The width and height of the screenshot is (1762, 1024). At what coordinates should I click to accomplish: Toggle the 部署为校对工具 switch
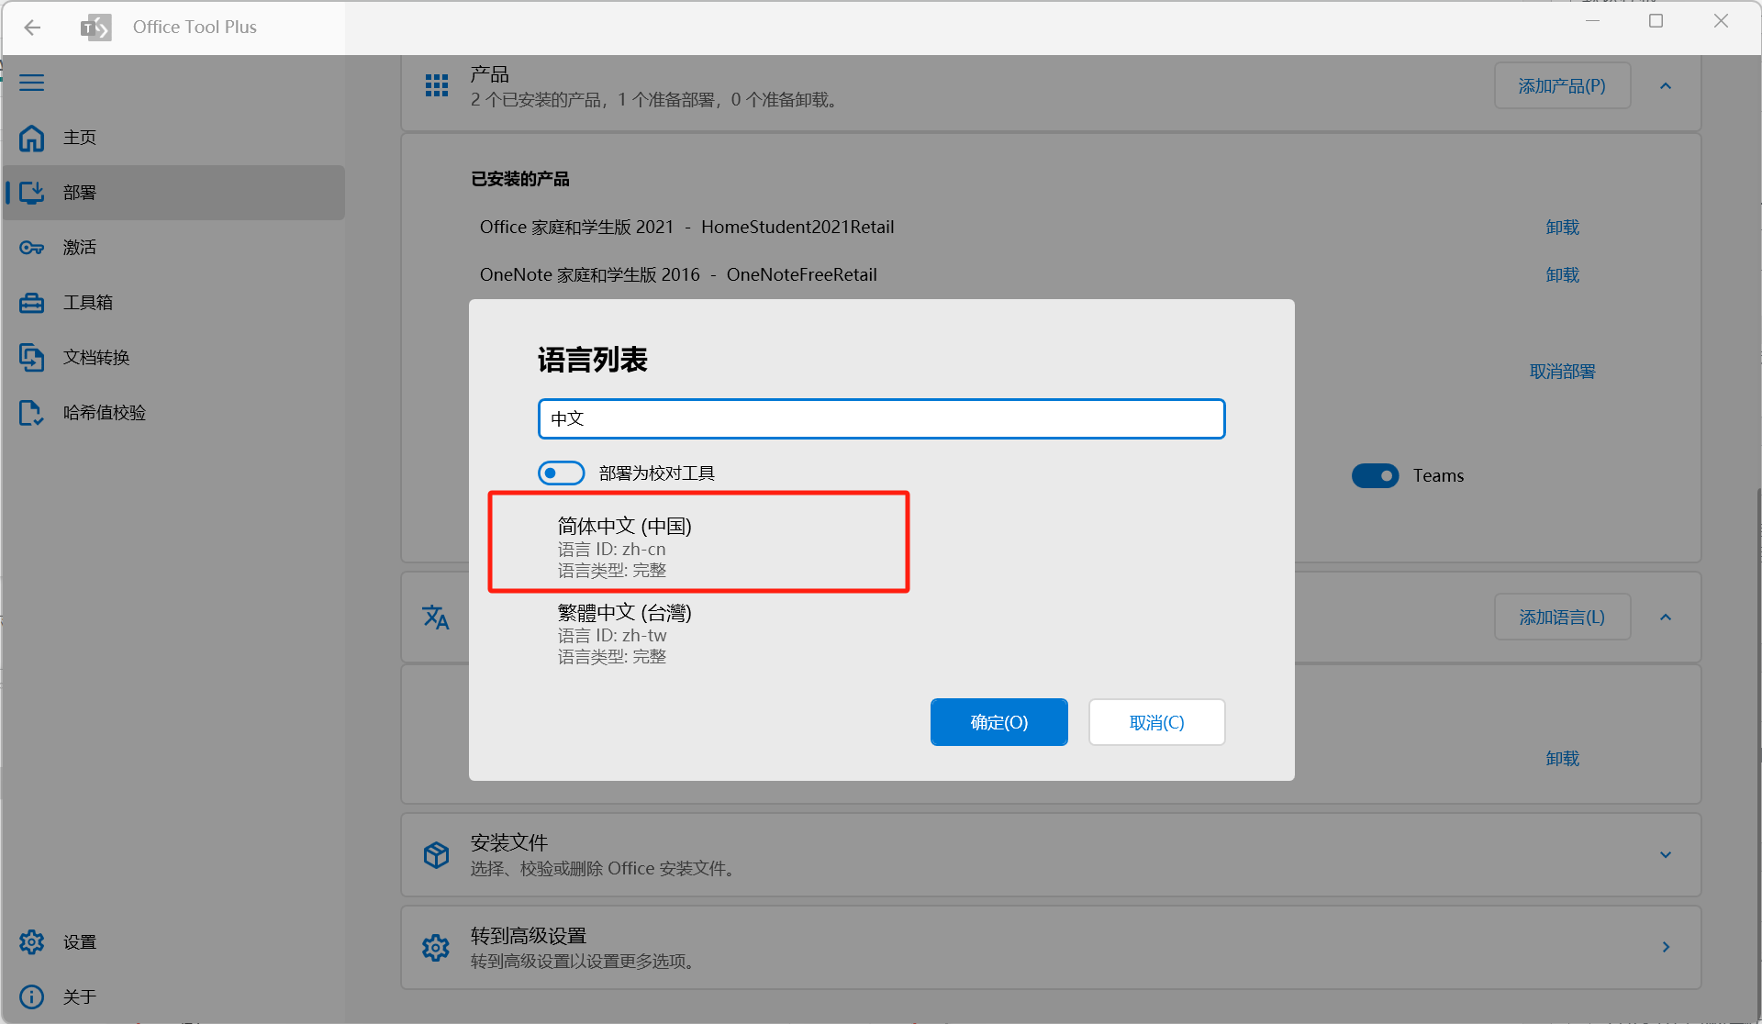point(562,473)
